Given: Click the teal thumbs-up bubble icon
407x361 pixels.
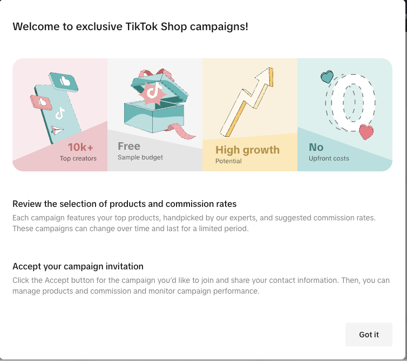Looking at the screenshot, I should [x=65, y=82].
